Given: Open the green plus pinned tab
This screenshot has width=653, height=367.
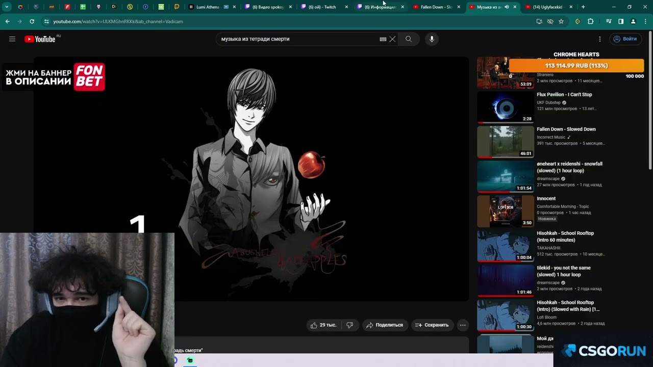Looking at the screenshot, I should point(83,7).
